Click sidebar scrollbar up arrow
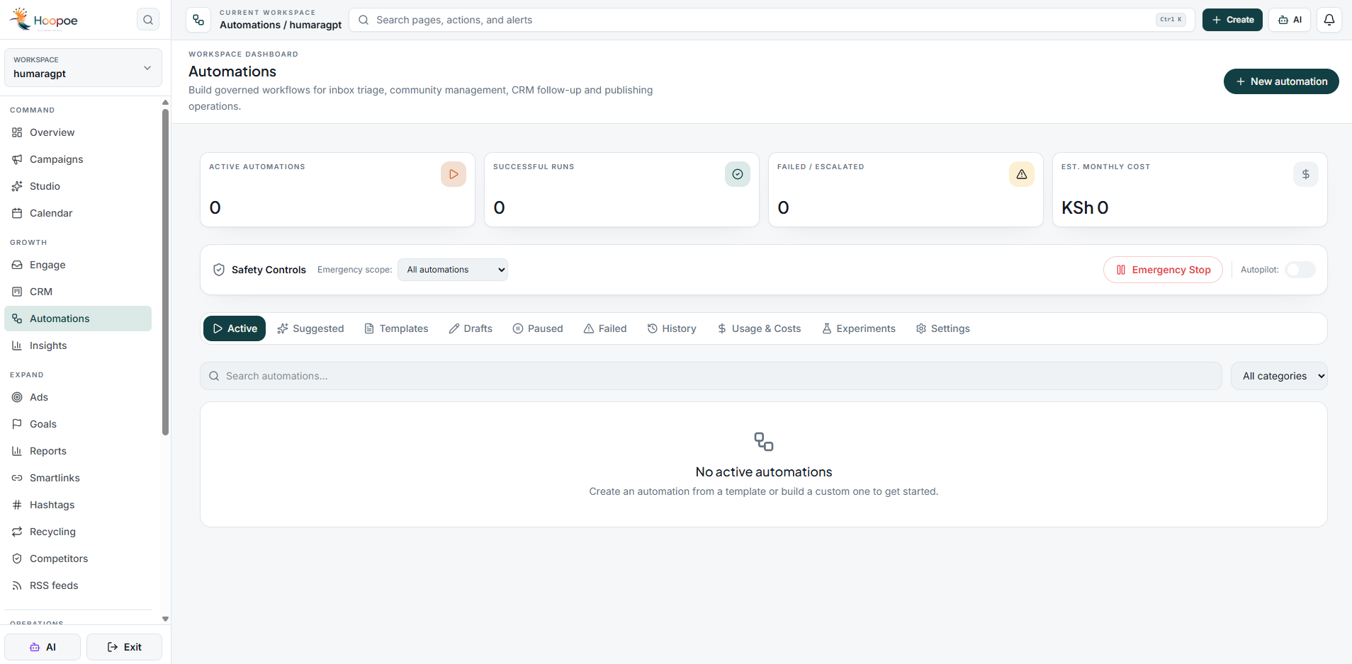This screenshot has width=1352, height=664. pos(165,103)
